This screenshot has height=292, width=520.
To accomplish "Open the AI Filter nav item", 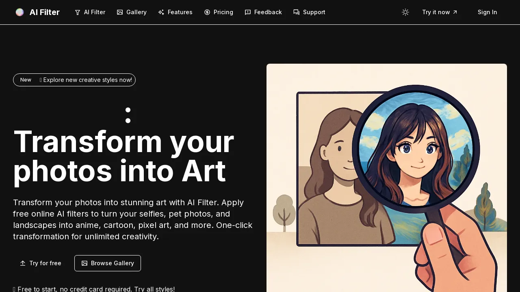I will coord(90,12).
